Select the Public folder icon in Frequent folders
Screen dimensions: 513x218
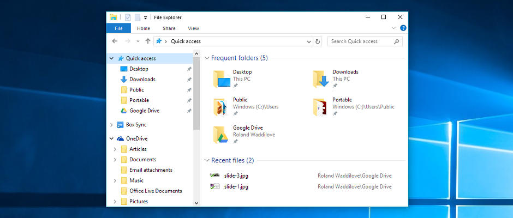(220, 107)
